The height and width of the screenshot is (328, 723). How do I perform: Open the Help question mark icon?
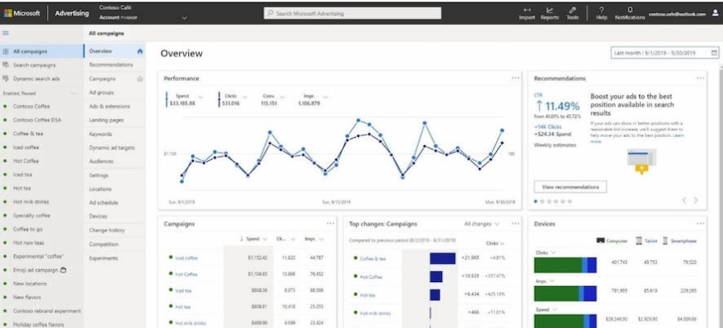pyautogui.click(x=601, y=10)
